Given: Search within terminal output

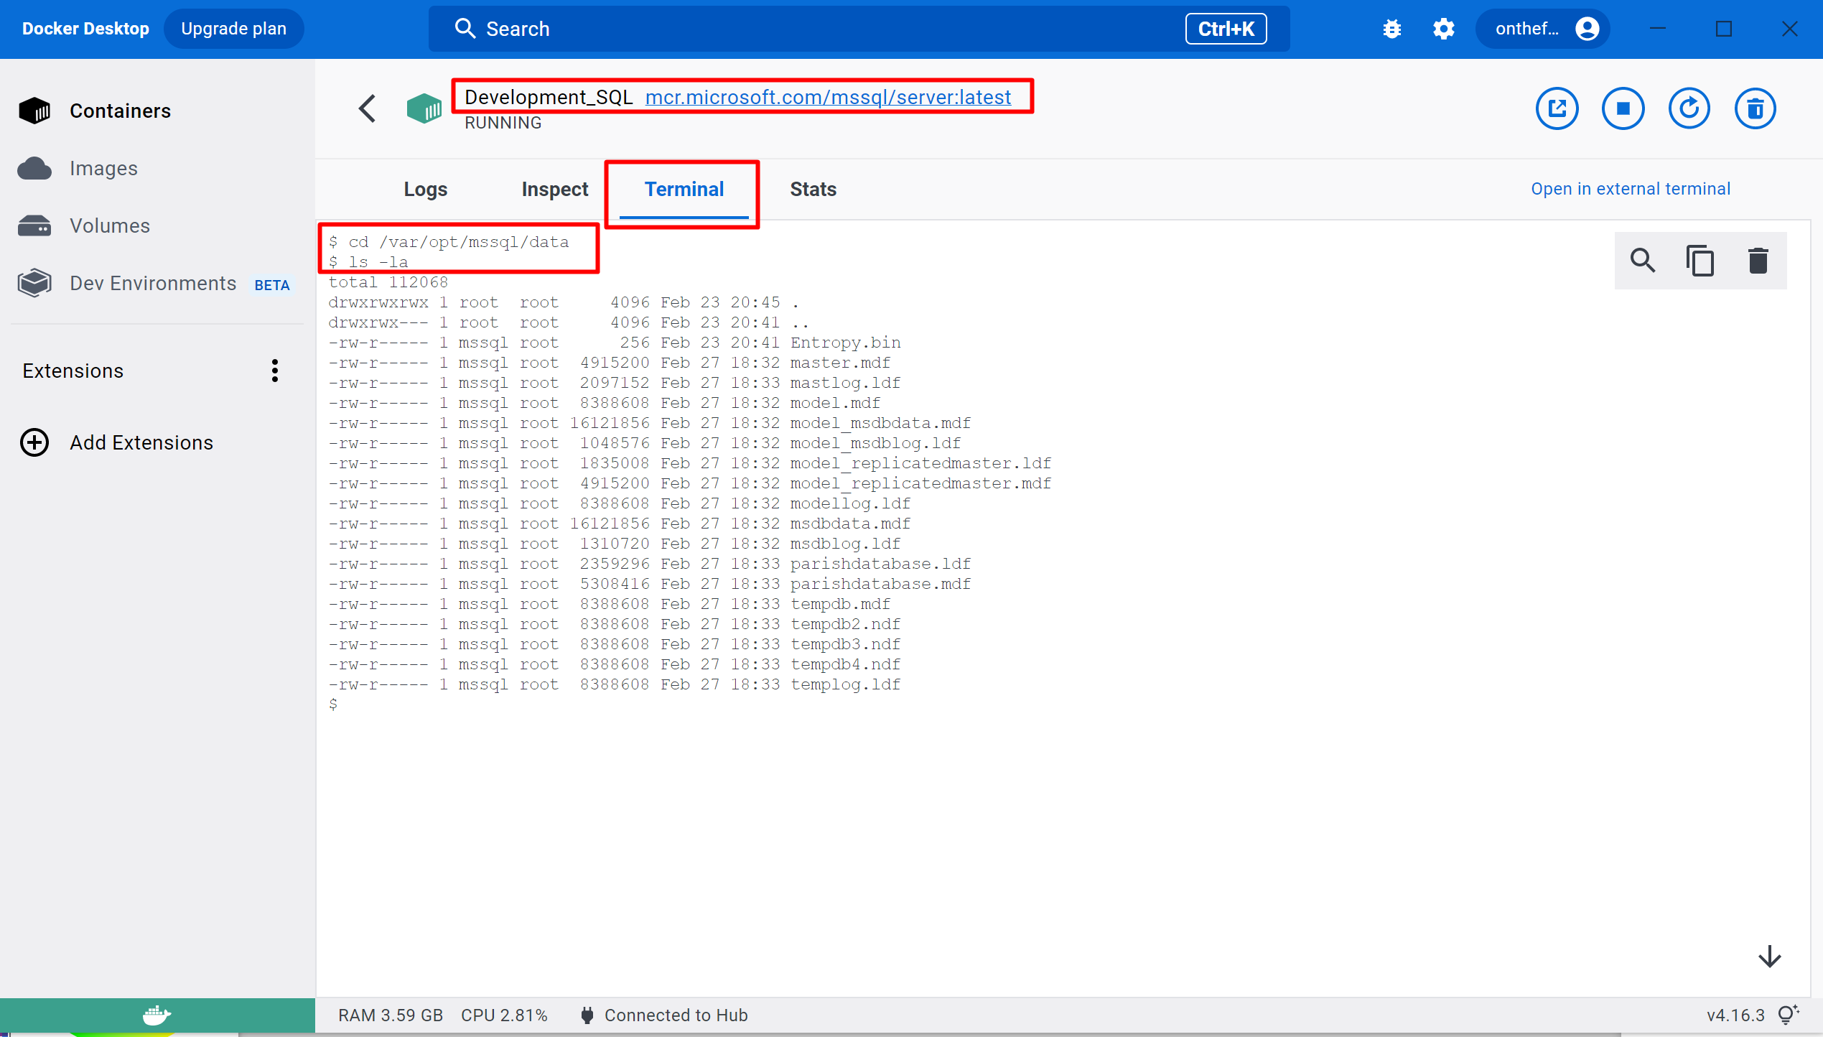Looking at the screenshot, I should pos(1643,260).
